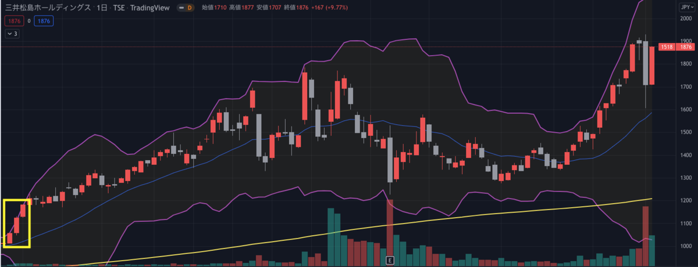Click the 三井松島ホールディングス symbol title
The image size is (698, 267).
(48, 7)
